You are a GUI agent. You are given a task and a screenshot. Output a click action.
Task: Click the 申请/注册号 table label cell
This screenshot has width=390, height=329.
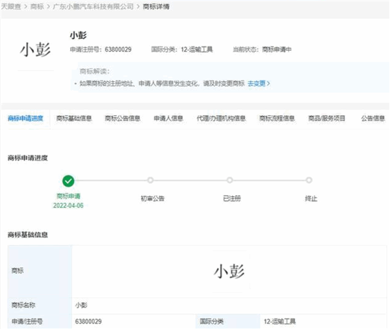click(40, 321)
